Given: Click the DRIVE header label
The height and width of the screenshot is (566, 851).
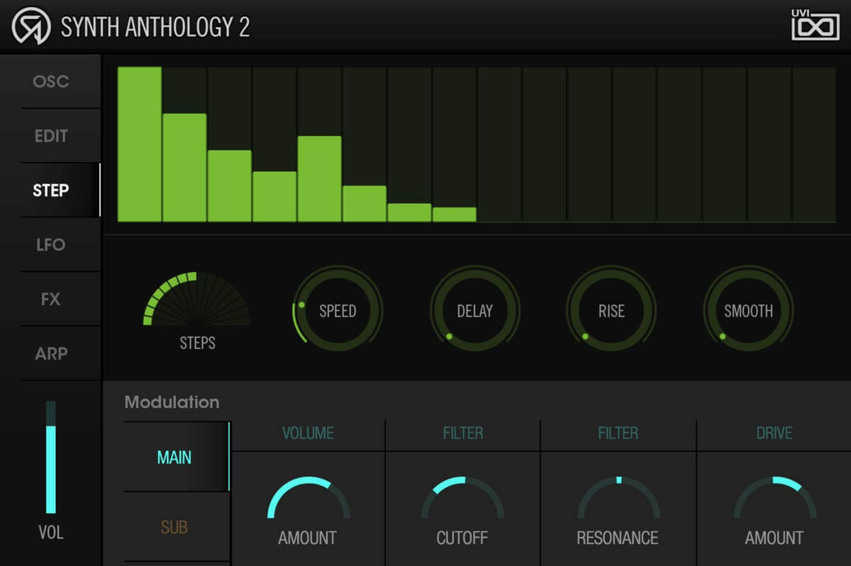Looking at the screenshot, I should pyautogui.click(x=774, y=433).
